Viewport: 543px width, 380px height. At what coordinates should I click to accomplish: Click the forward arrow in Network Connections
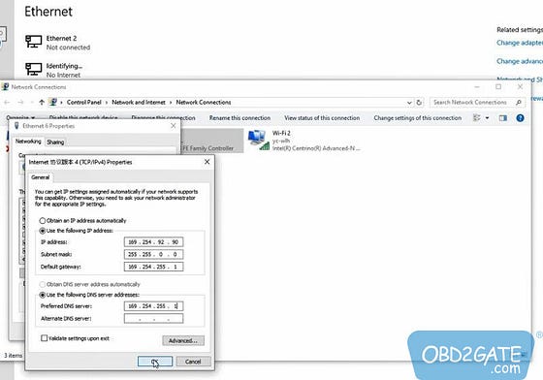point(20,102)
